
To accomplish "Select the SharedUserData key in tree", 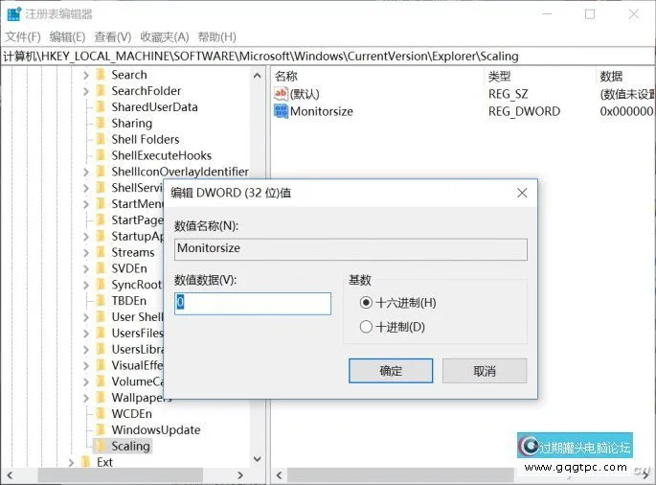I will (154, 107).
